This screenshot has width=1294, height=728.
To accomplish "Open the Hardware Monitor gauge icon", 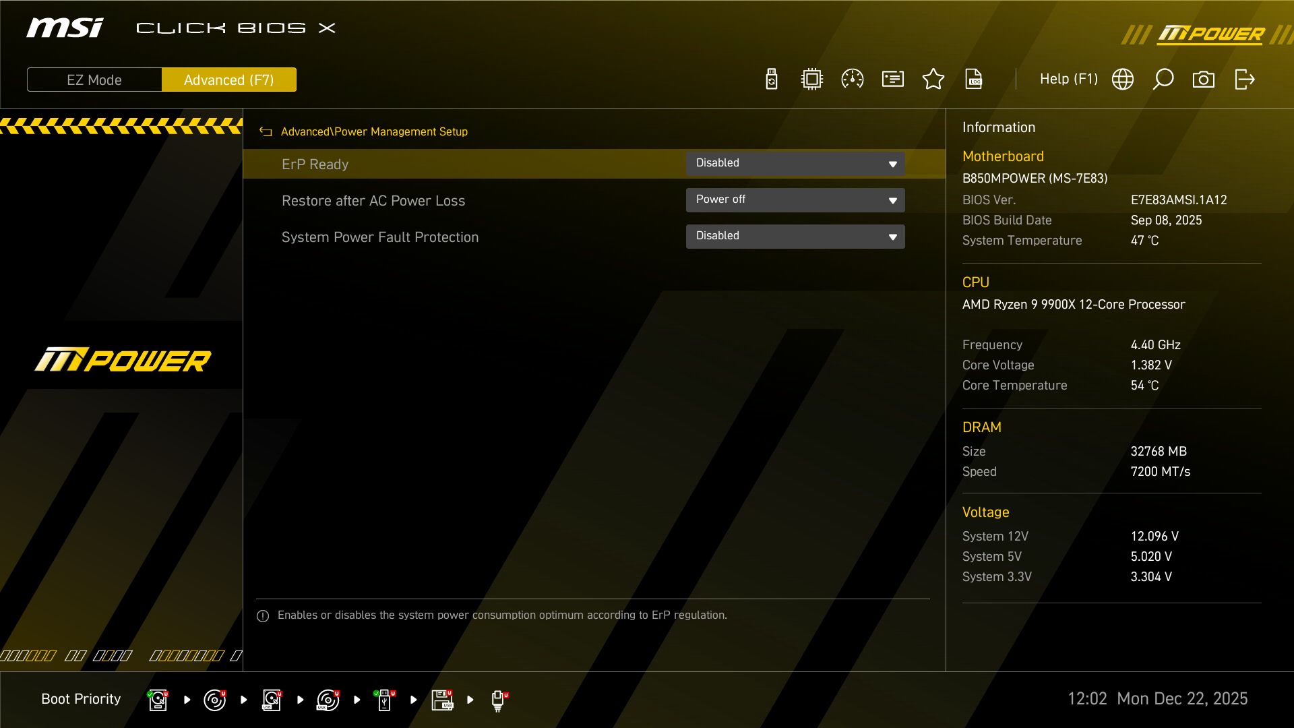I will pyautogui.click(x=852, y=79).
